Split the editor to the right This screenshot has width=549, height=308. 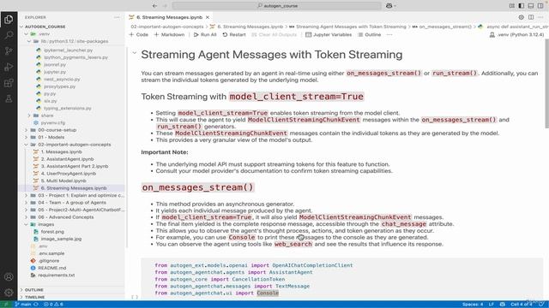click(x=531, y=17)
